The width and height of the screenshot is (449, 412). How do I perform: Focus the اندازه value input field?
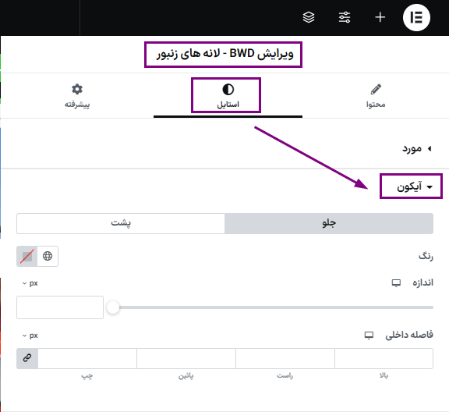(x=60, y=307)
